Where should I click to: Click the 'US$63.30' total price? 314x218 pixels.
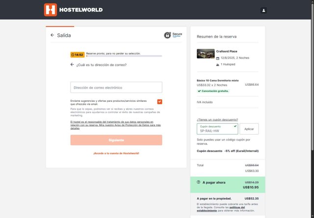tap(252, 171)
